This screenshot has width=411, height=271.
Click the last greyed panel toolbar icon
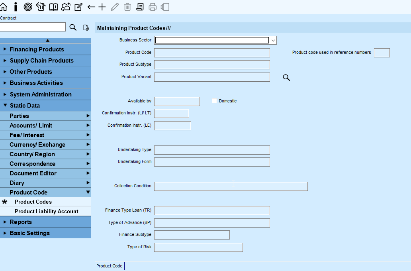[165, 7]
